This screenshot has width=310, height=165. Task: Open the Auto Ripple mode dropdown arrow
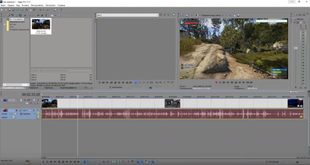(149, 162)
